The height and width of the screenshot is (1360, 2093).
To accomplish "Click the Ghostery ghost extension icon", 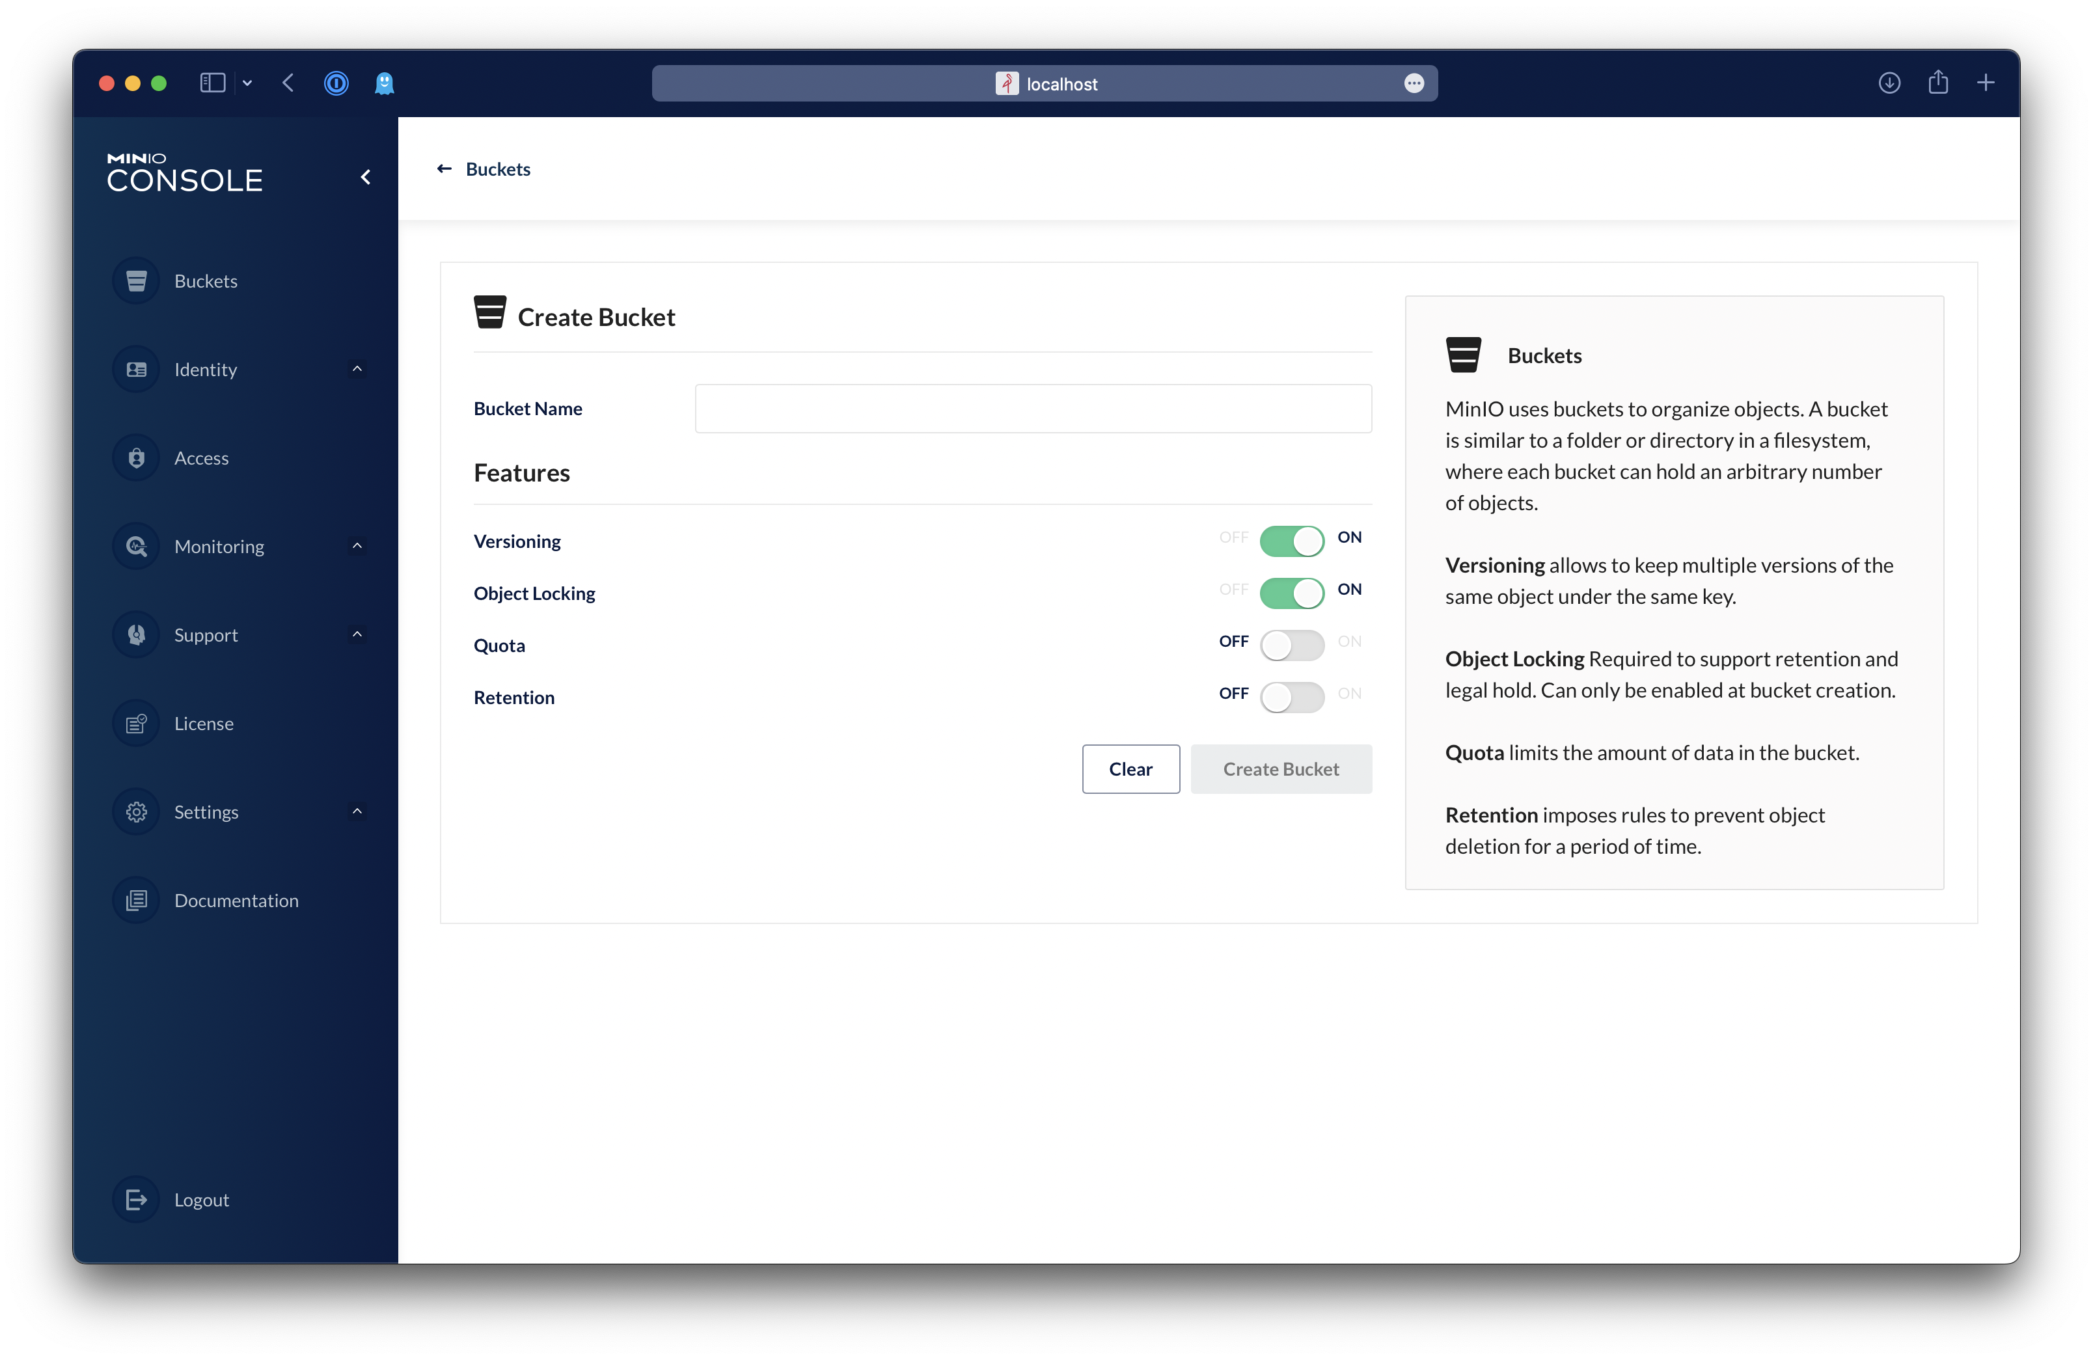I will coord(385,83).
